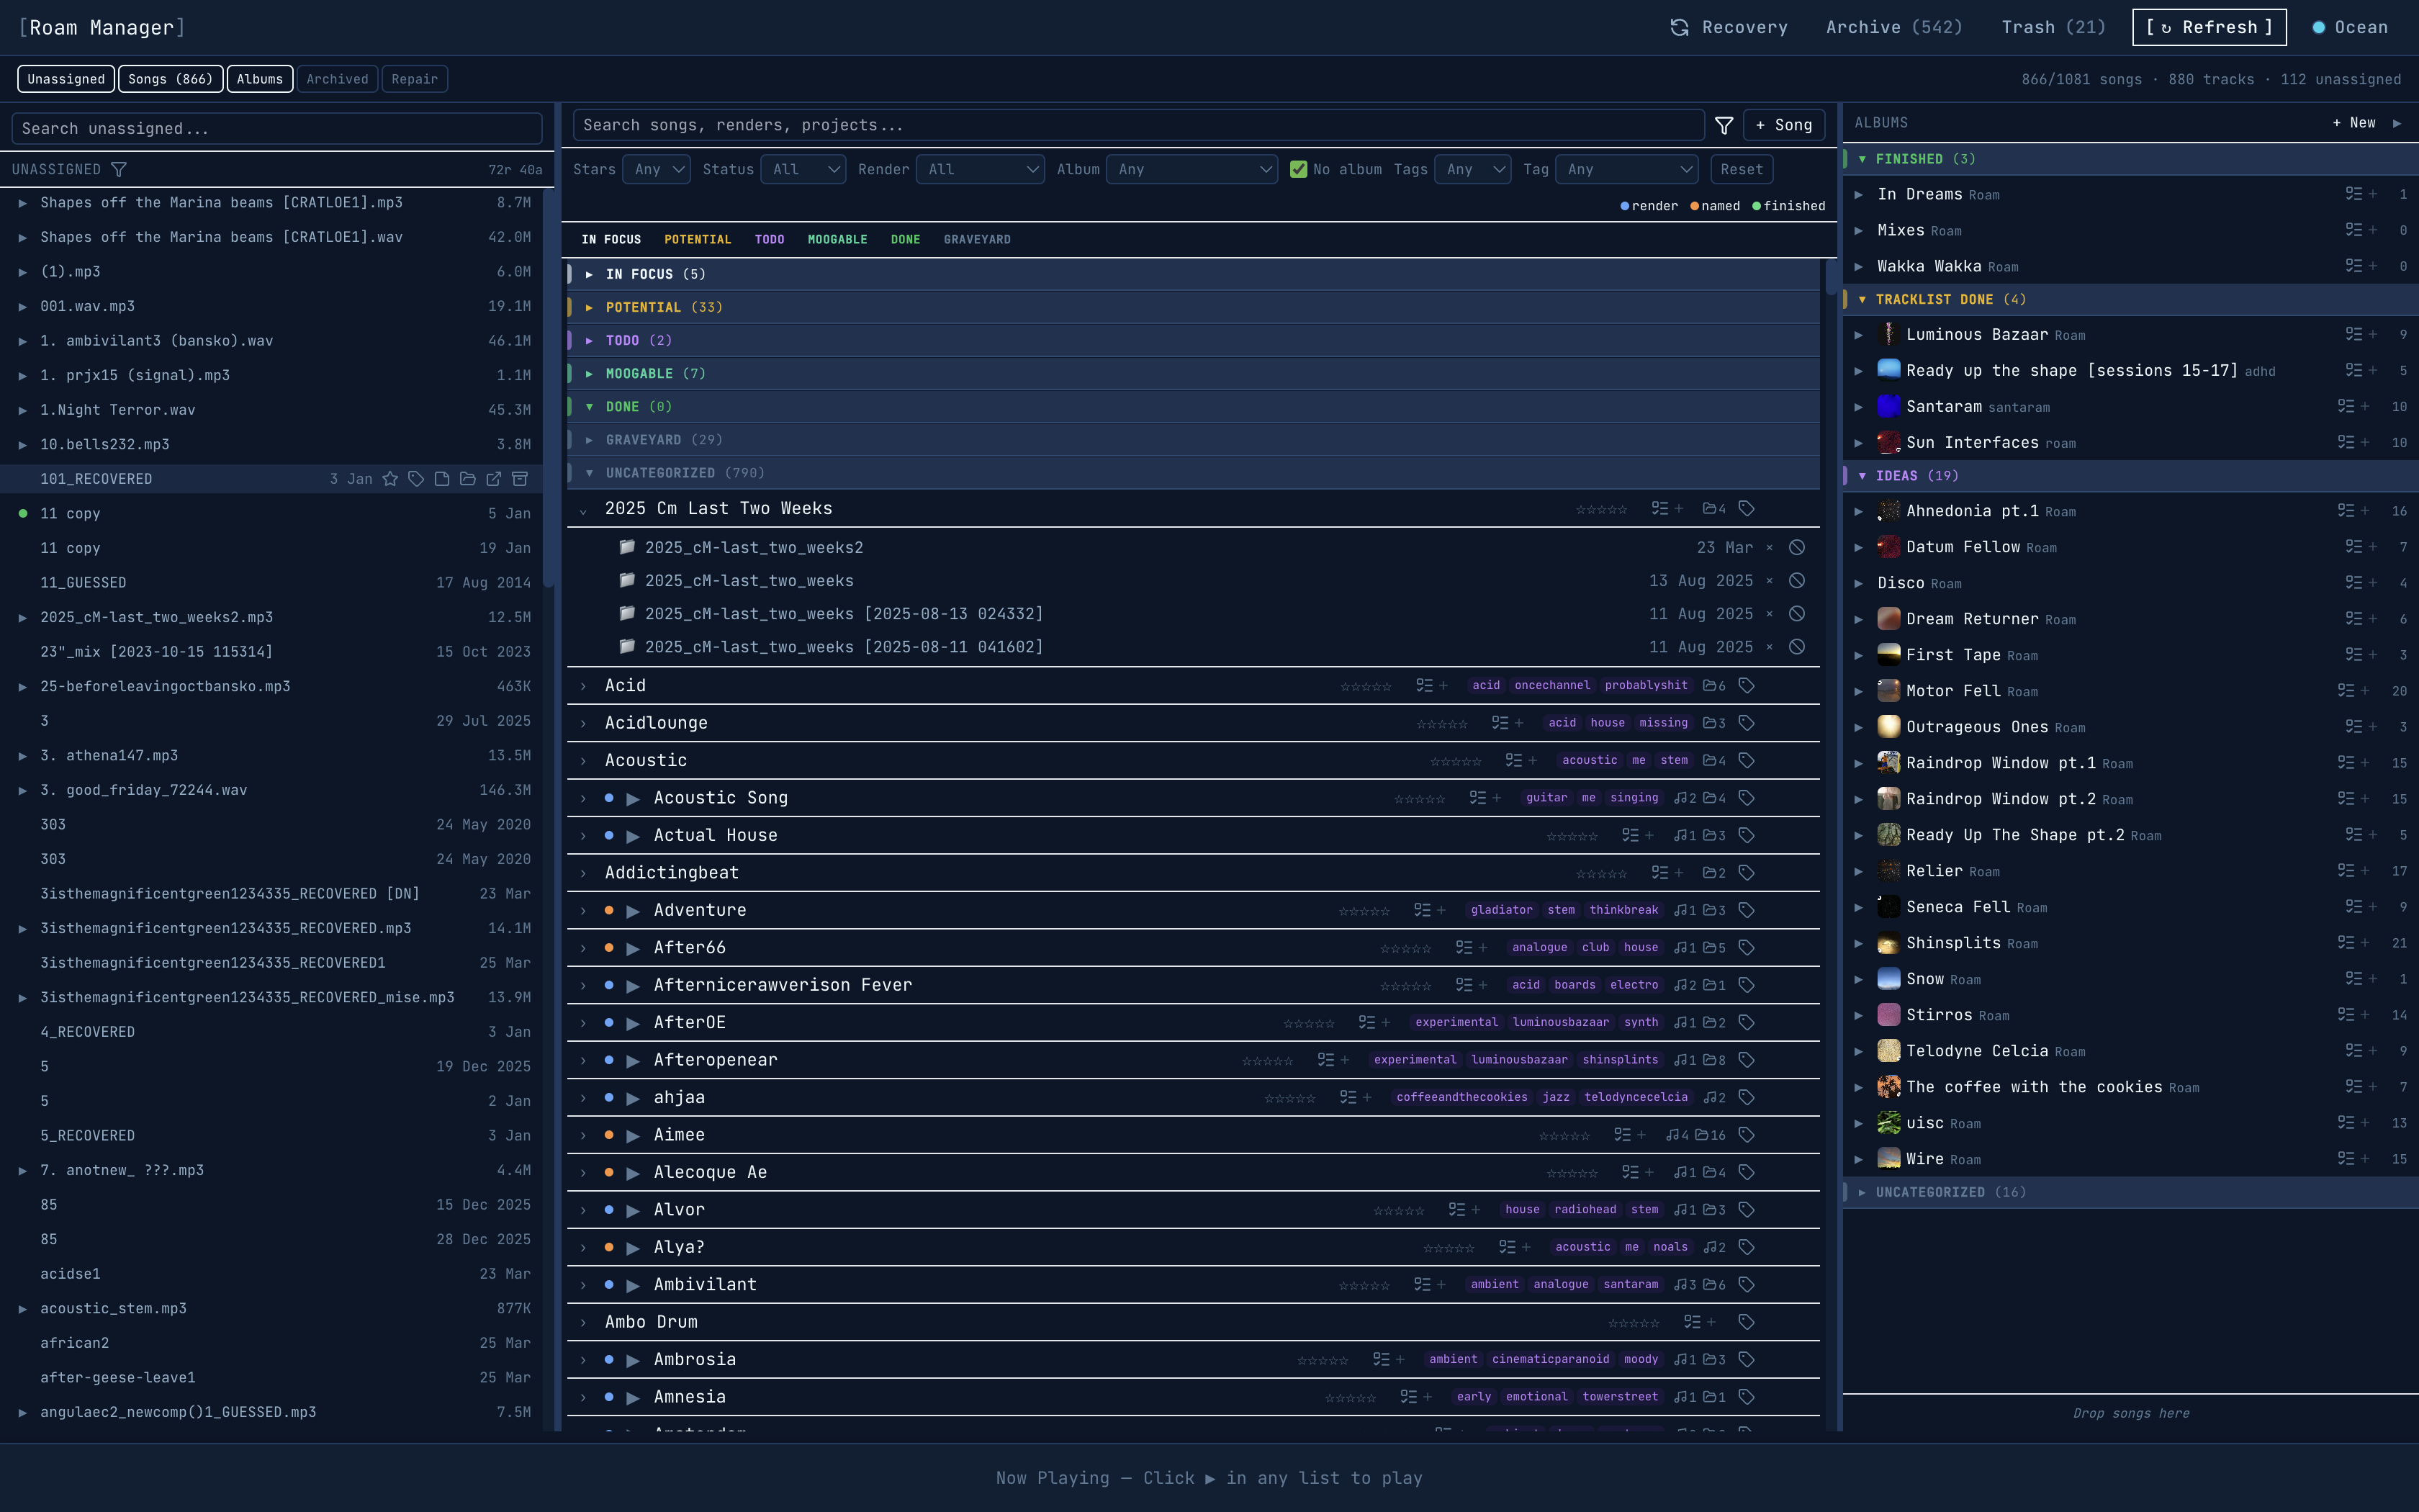Toggle the Unassigned panel button
The image size is (2419, 1512).
66,79
